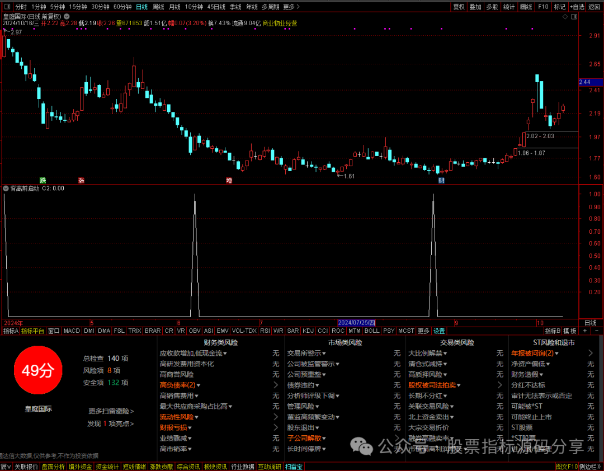Open F10 company info
The image size is (604, 471).
543,7
